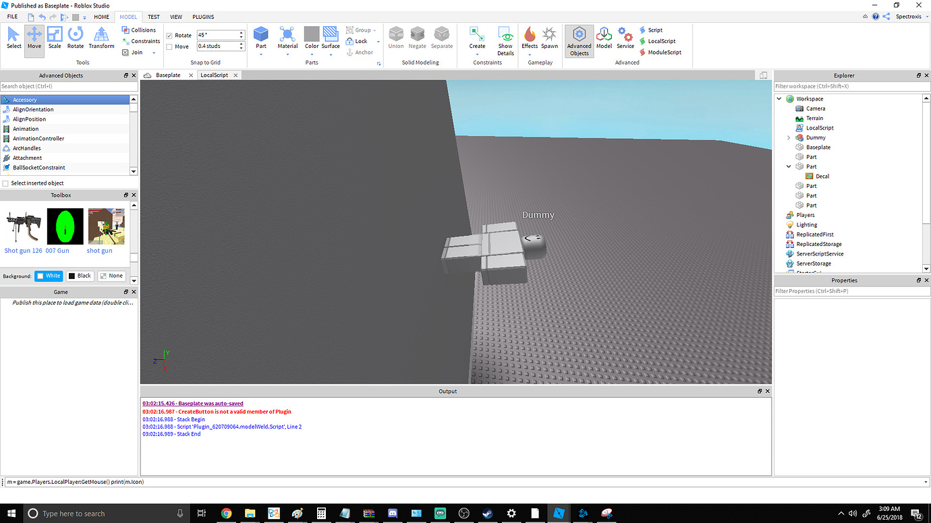931x523 pixels.
Task: Open the Material tool
Action: (287, 38)
